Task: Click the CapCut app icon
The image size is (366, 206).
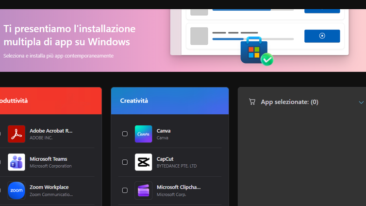Action: point(143,162)
